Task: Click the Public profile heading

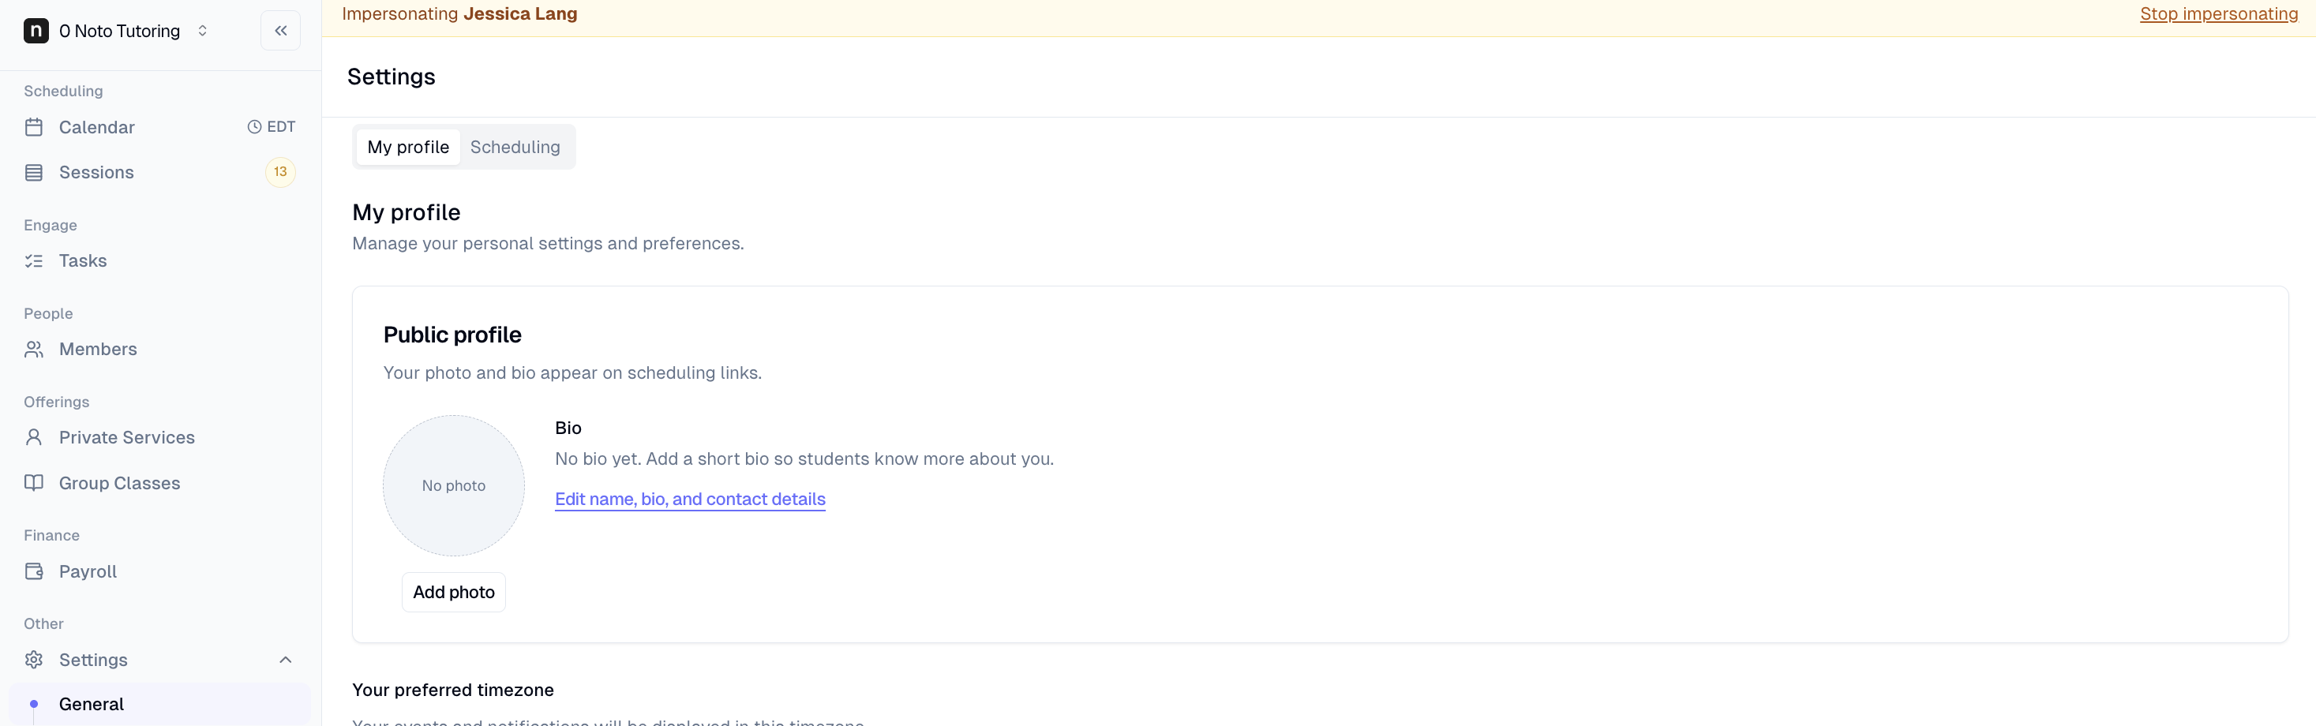Action: click(x=452, y=335)
